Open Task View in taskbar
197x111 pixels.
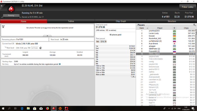(15, 108)
